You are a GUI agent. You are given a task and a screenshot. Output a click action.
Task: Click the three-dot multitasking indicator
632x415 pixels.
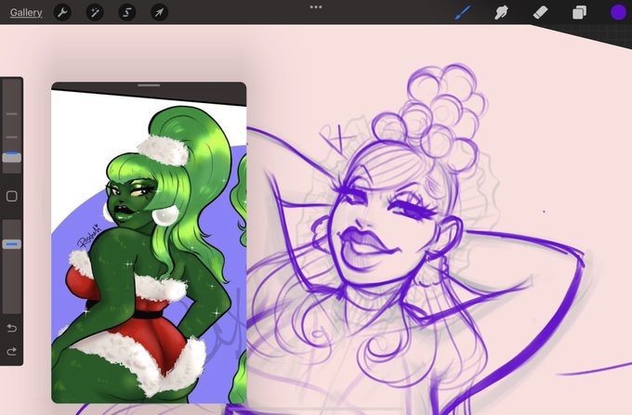pos(316,6)
